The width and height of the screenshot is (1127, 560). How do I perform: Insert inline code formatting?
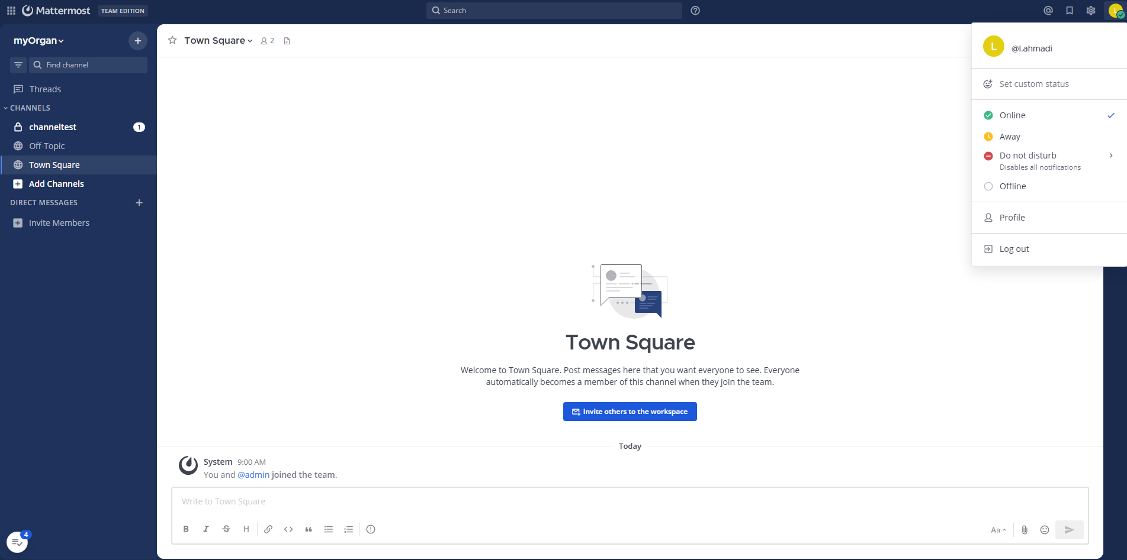[288, 529]
